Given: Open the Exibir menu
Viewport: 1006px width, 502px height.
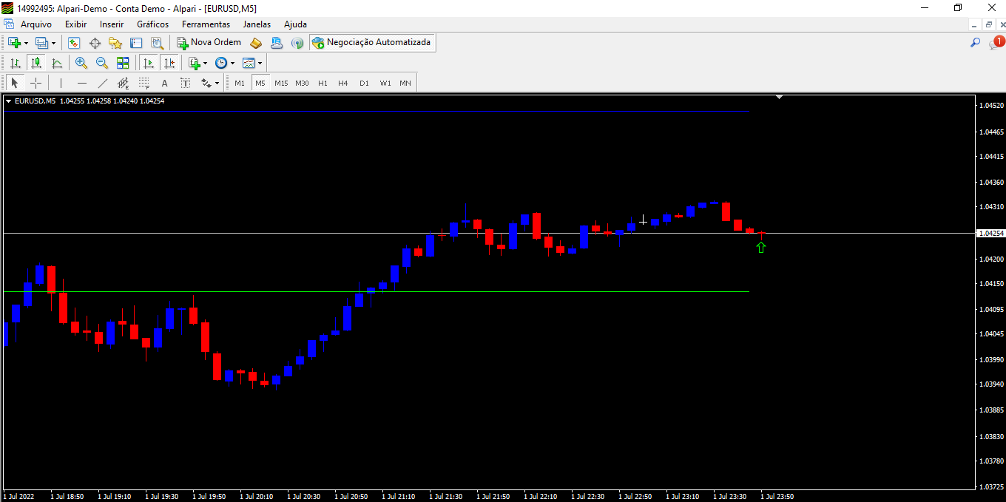Looking at the screenshot, I should pos(75,24).
